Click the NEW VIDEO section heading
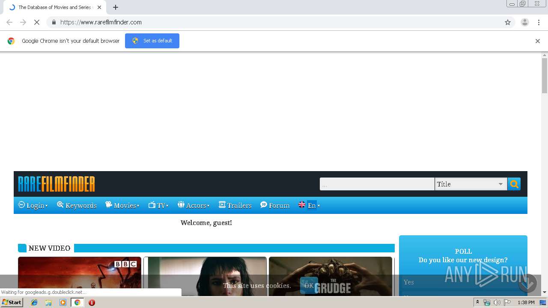The height and width of the screenshot is (308, 548). 49,248
